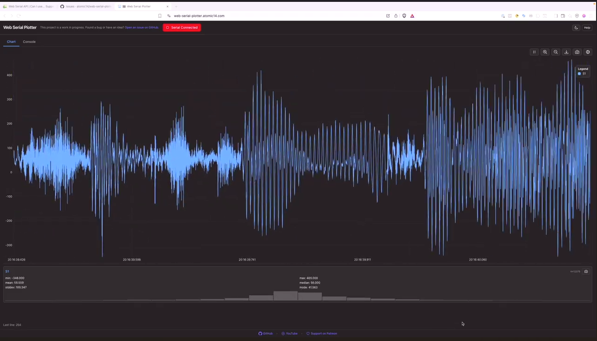Open a new browser tab
Viewport: 597px width, 341px height.
(x=176, y=7)
